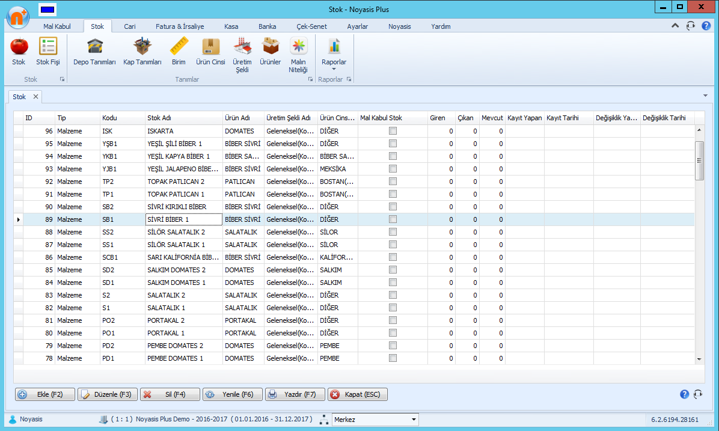The height and width of the screenshot is (431, 719).
Task: Click the grid scrollbar down arrow
Action: 699,359
